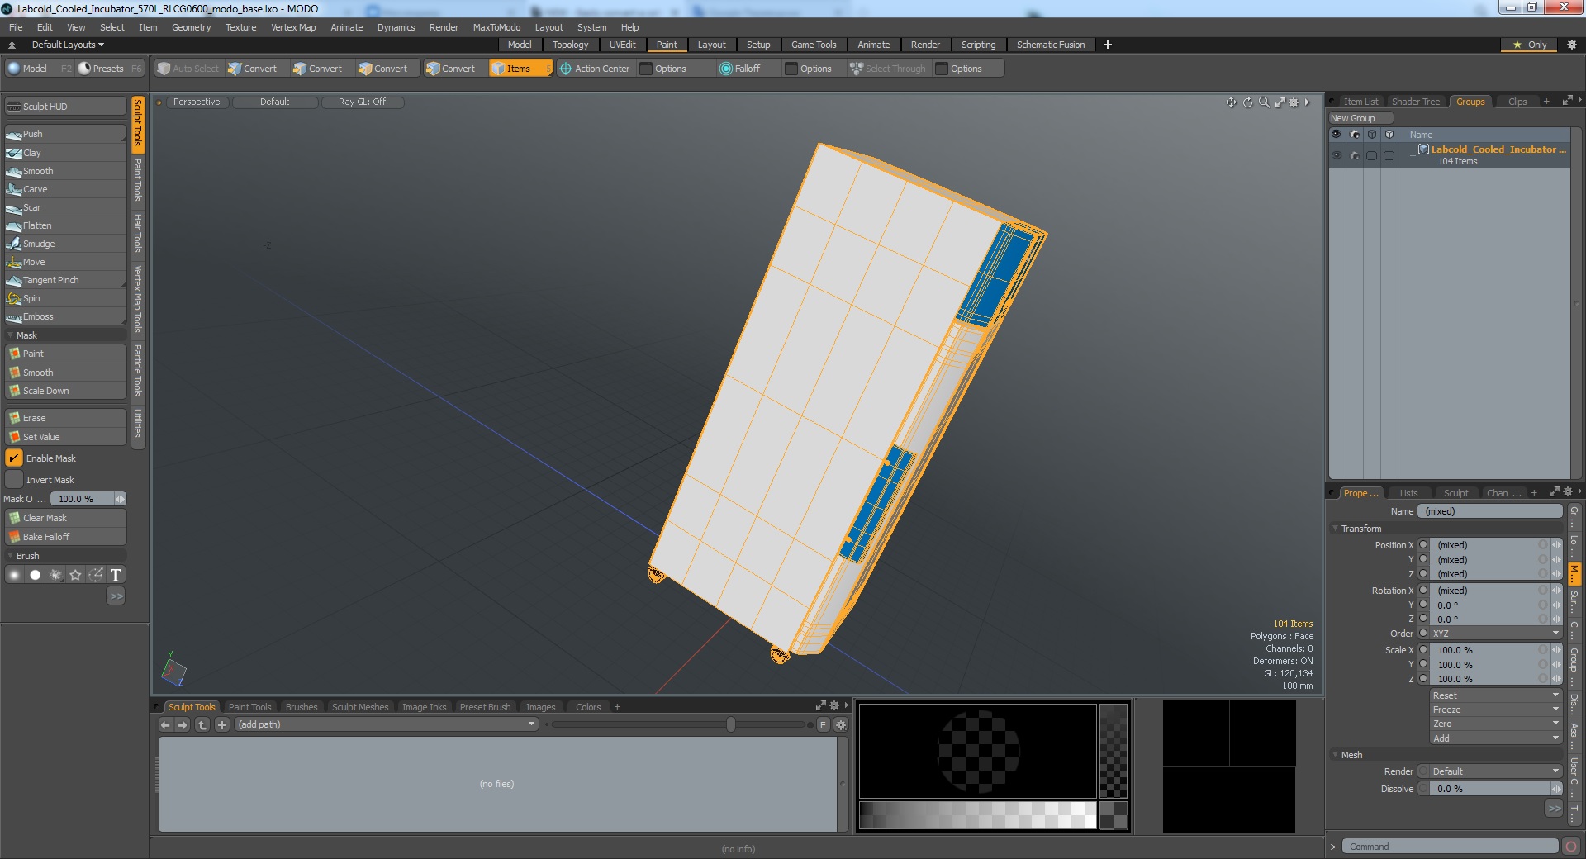
Task: Toggle the Enable Mask checkbox
Action: pos(14,458)
